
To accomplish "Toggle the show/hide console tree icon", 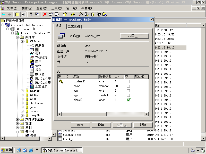I will click(23, 14).
